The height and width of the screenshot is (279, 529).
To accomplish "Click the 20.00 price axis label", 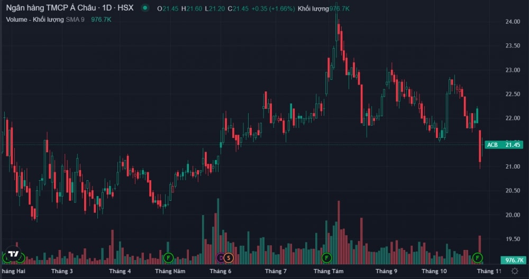I will (x=512, y=215).
